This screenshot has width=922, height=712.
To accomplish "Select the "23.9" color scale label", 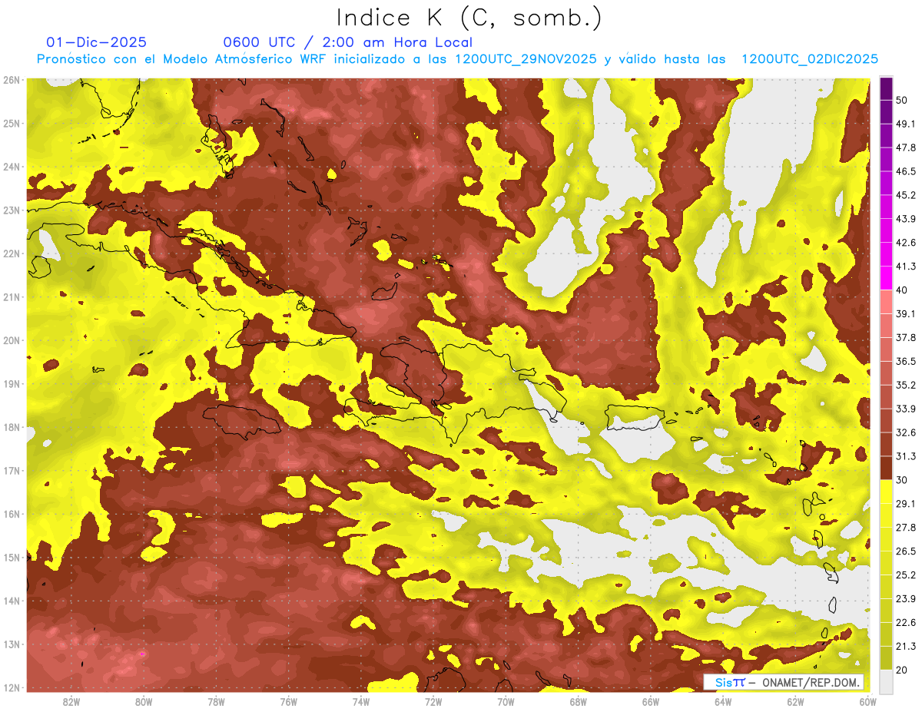I will click(906, 598).
